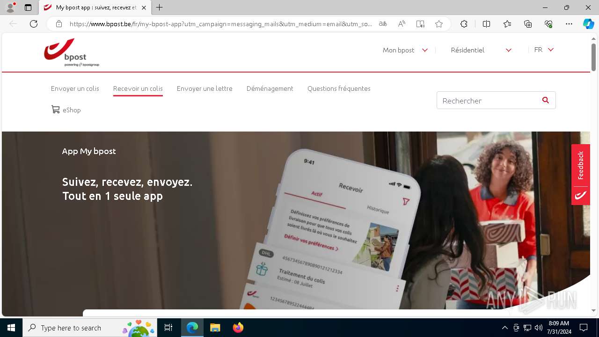Close the My bpost app tab
Screen dimensions: 599x337
click(144, 7)
